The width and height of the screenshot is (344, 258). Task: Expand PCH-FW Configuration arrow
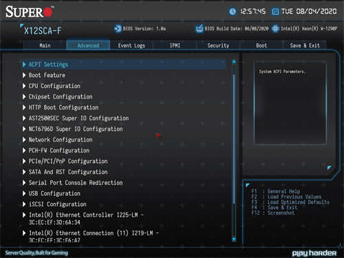24,151
